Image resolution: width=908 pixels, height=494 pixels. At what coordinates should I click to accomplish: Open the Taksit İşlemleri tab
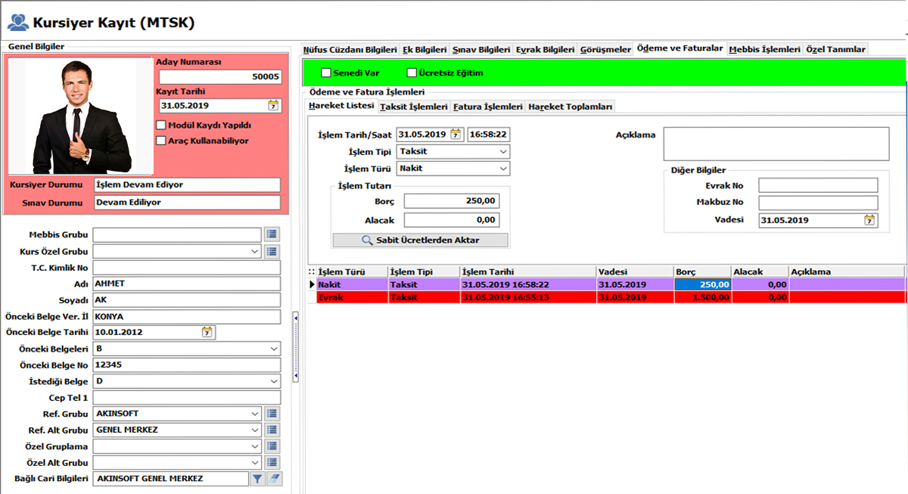click(414, 107)
